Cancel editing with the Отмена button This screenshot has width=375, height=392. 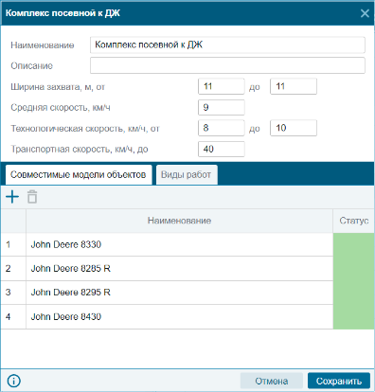(x=272, y=381)
